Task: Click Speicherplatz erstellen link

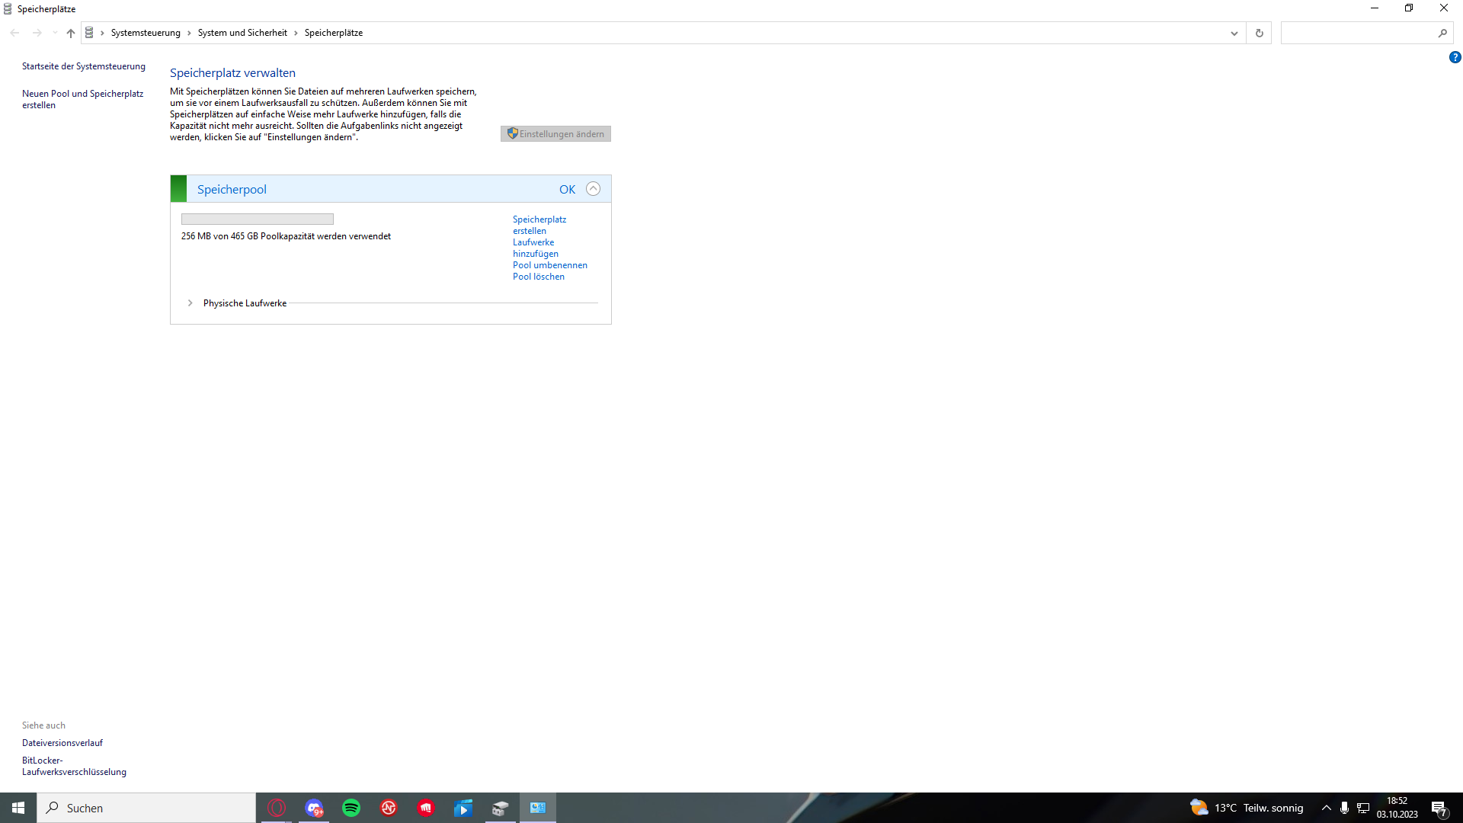Action: point(539,225)
